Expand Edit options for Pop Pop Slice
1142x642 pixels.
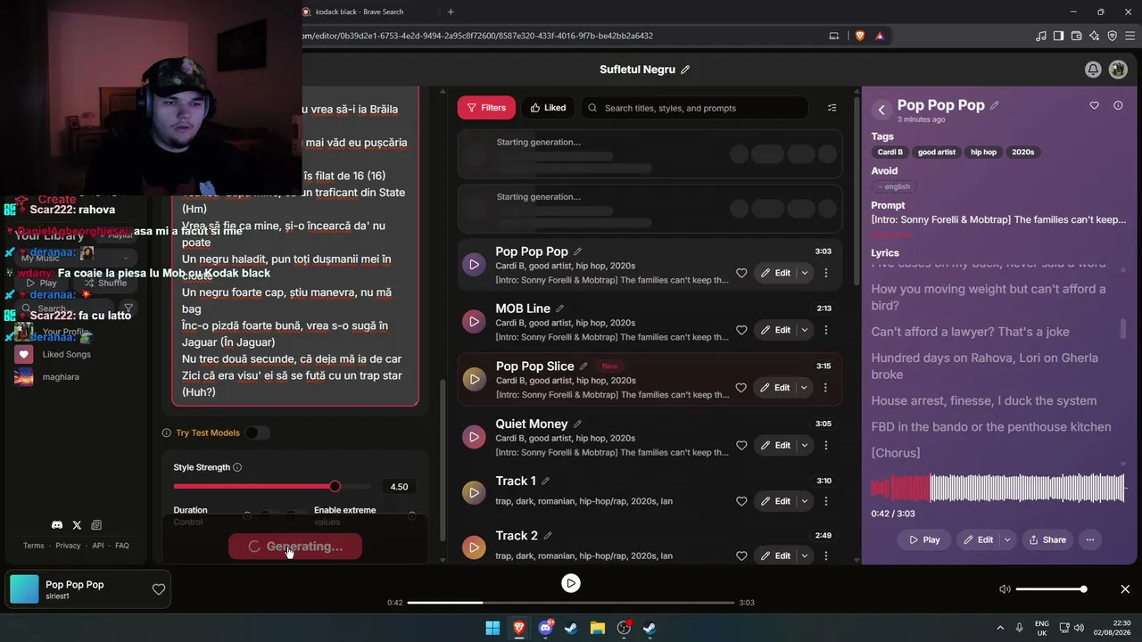click(805, 388)
